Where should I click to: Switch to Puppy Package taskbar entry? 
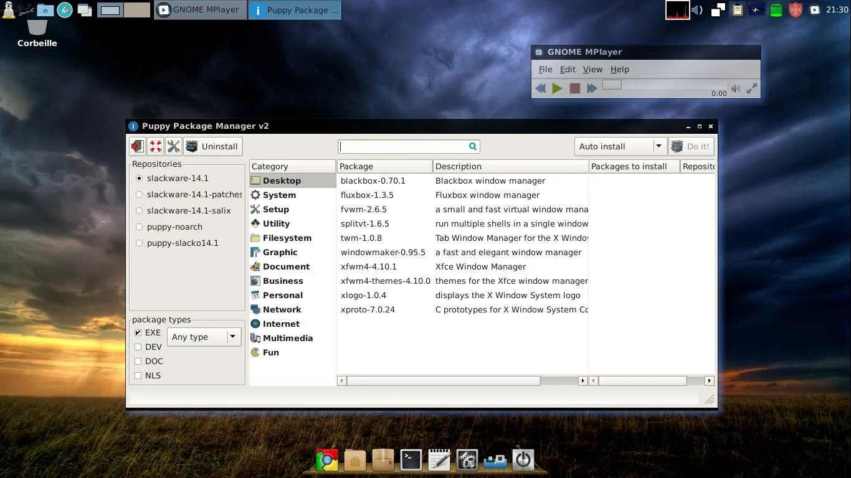[x=295, y=10]
